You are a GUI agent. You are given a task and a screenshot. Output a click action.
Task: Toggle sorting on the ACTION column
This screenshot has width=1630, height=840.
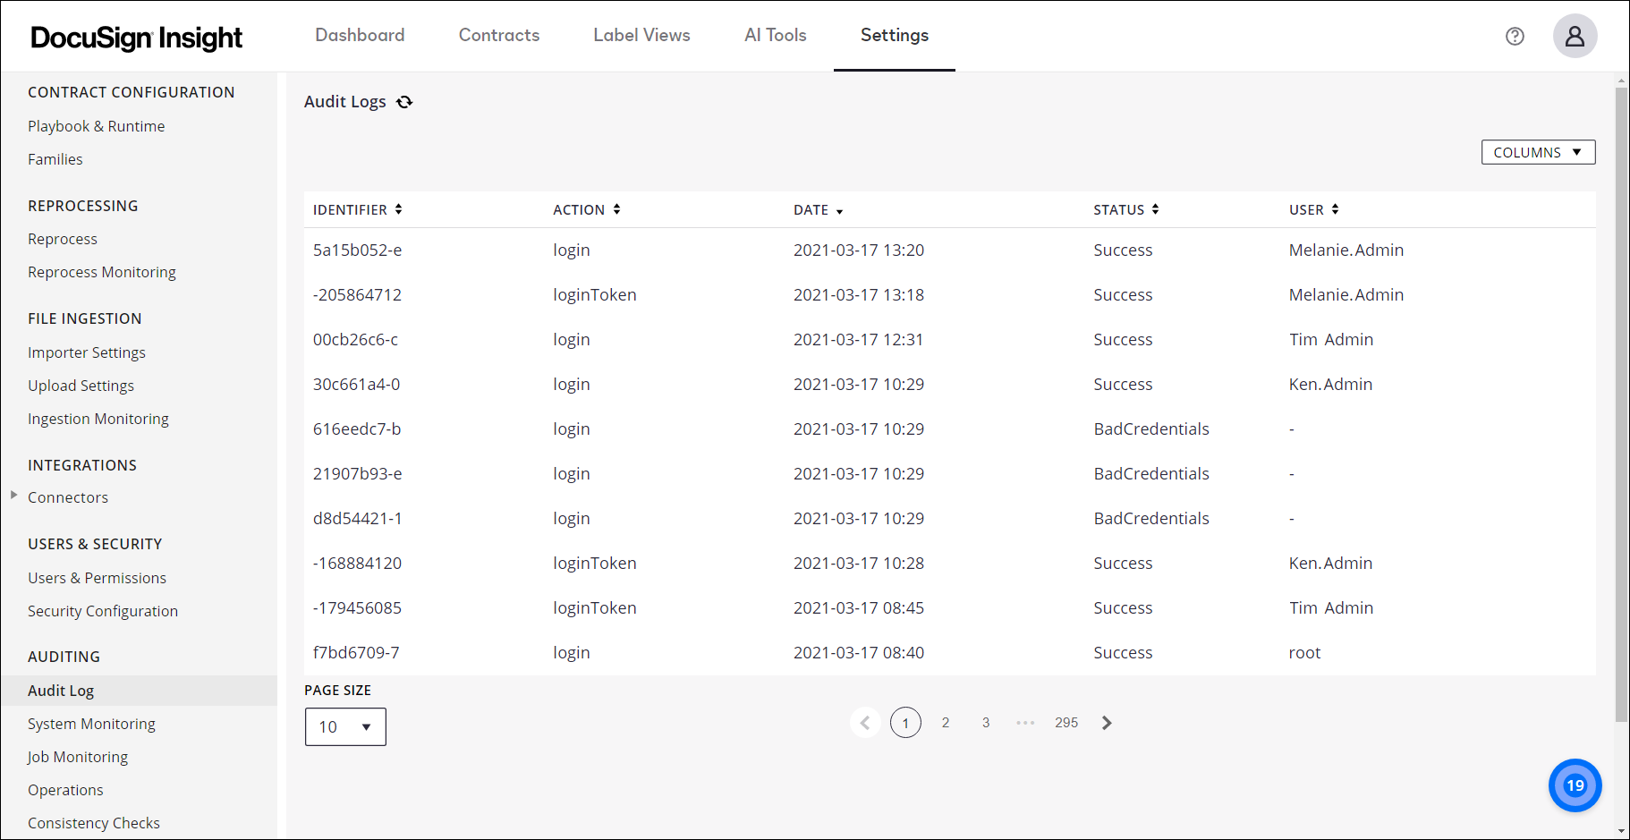[x=617, y=209]
